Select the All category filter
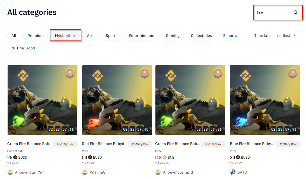The width and height of the screenshot is (306, 179). click(x=14, y=36)
